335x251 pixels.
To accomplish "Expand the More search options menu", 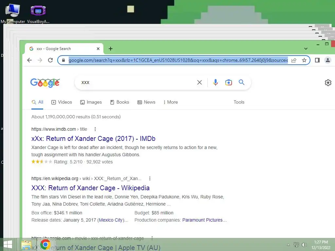I will 170,102.
